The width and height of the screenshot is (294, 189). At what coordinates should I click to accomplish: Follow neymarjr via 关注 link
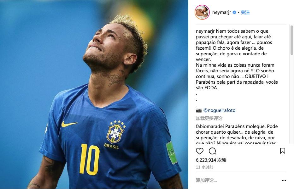coord(245,12)
